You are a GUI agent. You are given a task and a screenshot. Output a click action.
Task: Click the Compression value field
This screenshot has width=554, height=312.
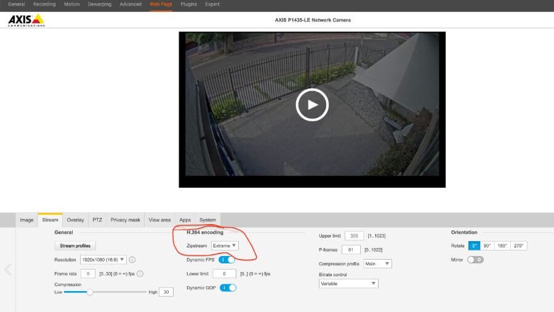[x=166, y=292]
